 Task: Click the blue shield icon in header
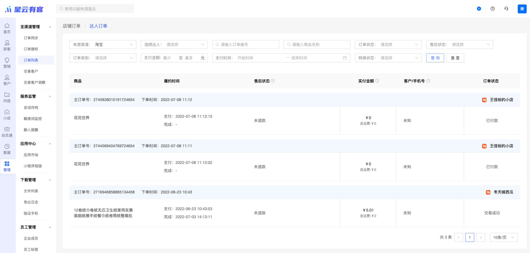479,9
